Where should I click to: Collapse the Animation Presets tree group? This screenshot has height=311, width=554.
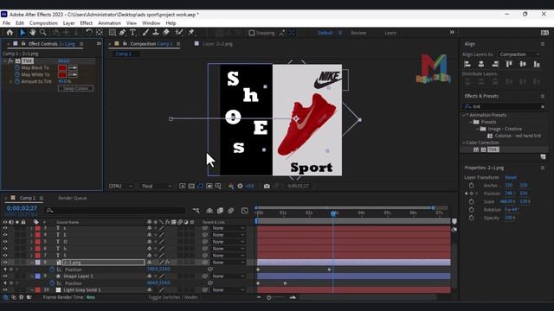pos(464,115)
